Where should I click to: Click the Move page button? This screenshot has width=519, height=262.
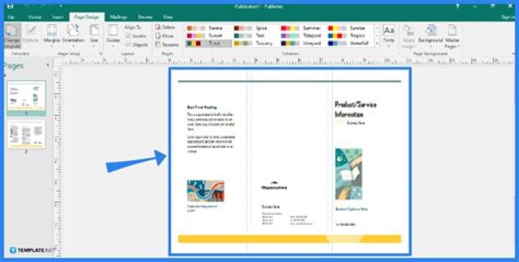coord(164,36)
